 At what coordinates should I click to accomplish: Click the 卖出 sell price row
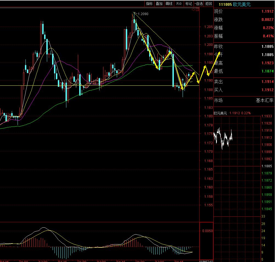point(243,82)
